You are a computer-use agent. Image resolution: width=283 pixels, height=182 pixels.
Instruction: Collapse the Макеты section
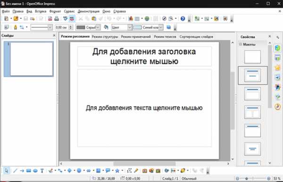pos(241,44)
